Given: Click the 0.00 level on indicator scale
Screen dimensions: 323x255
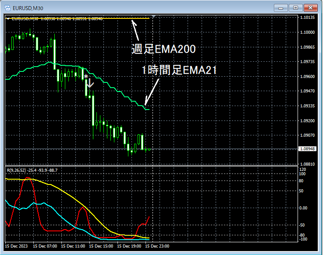Looking at the screenshot, I should coord(303,208).
